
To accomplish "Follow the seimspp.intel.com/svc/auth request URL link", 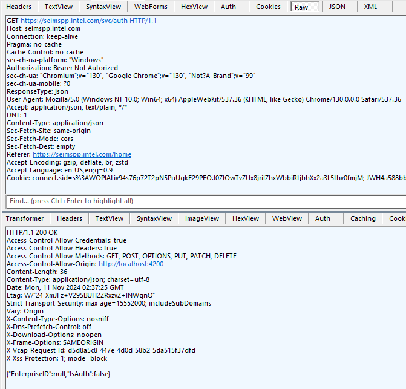I will (88, 21).
